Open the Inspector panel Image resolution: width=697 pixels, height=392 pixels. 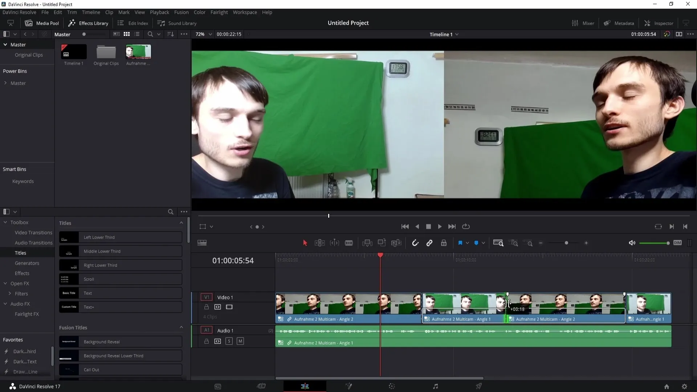point(659,23)
